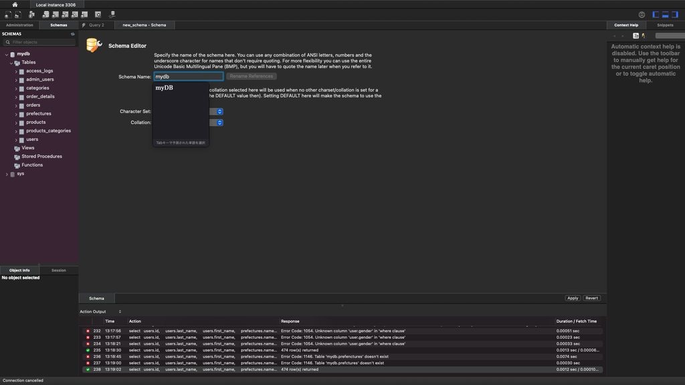Image resolution: width=685 pixels, height=385 pixels.
Task: Go to the home screen icon
Action: coord(15,5)
